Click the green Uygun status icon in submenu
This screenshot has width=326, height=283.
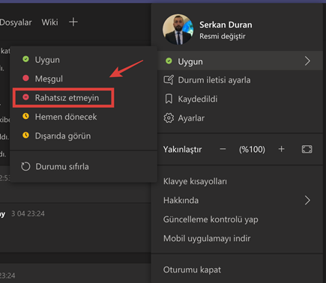click(x=25, y=59)
